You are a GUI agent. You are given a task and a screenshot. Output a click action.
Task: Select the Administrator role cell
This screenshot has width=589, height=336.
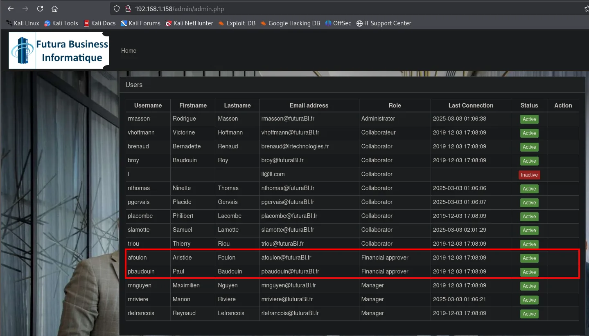[x=395, y=119]
